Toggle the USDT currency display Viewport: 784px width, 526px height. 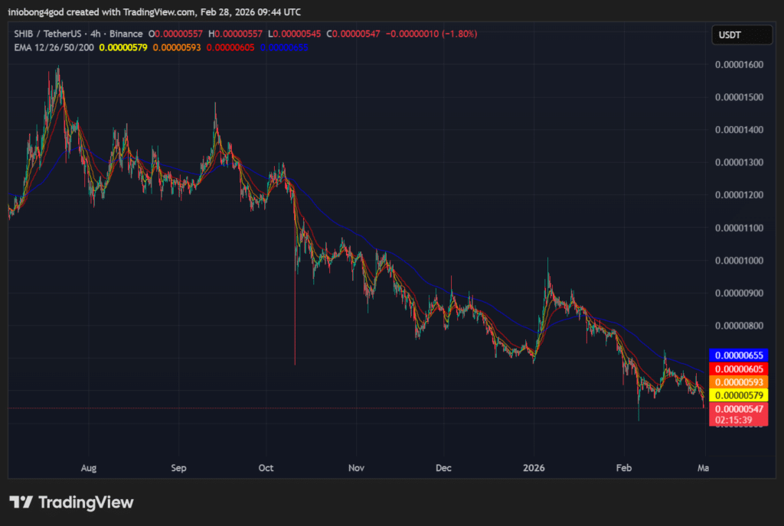pos(740,34)
